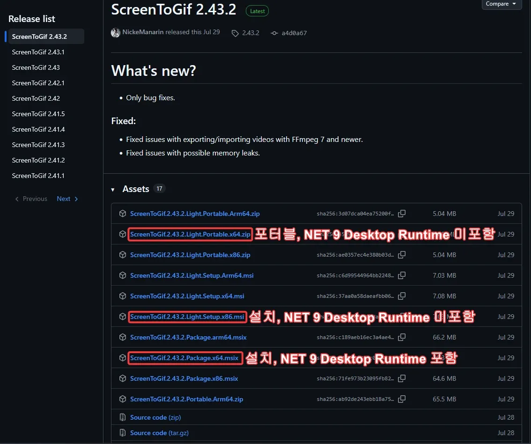Viewport: 531px width, 444px height.
Task: Download ScreenToGif.2.43.2.Package.arm64.msix
Action: [x=188, y=337]
